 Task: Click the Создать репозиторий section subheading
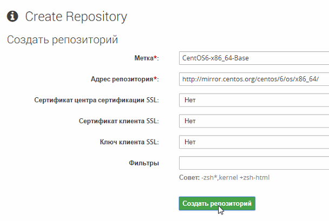62,40
